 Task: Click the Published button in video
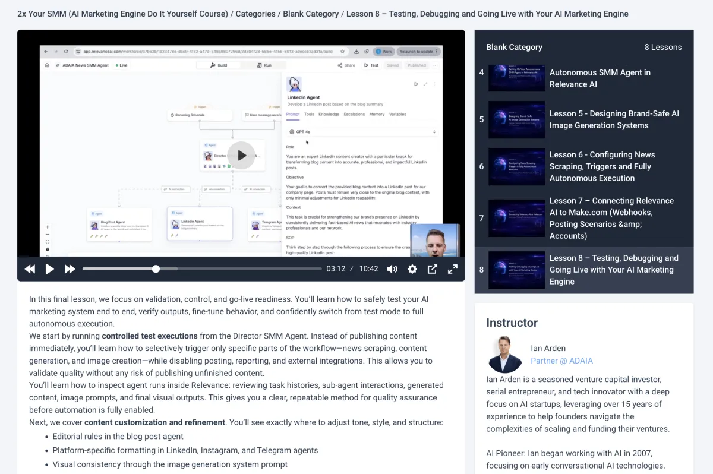coord(417,65)
